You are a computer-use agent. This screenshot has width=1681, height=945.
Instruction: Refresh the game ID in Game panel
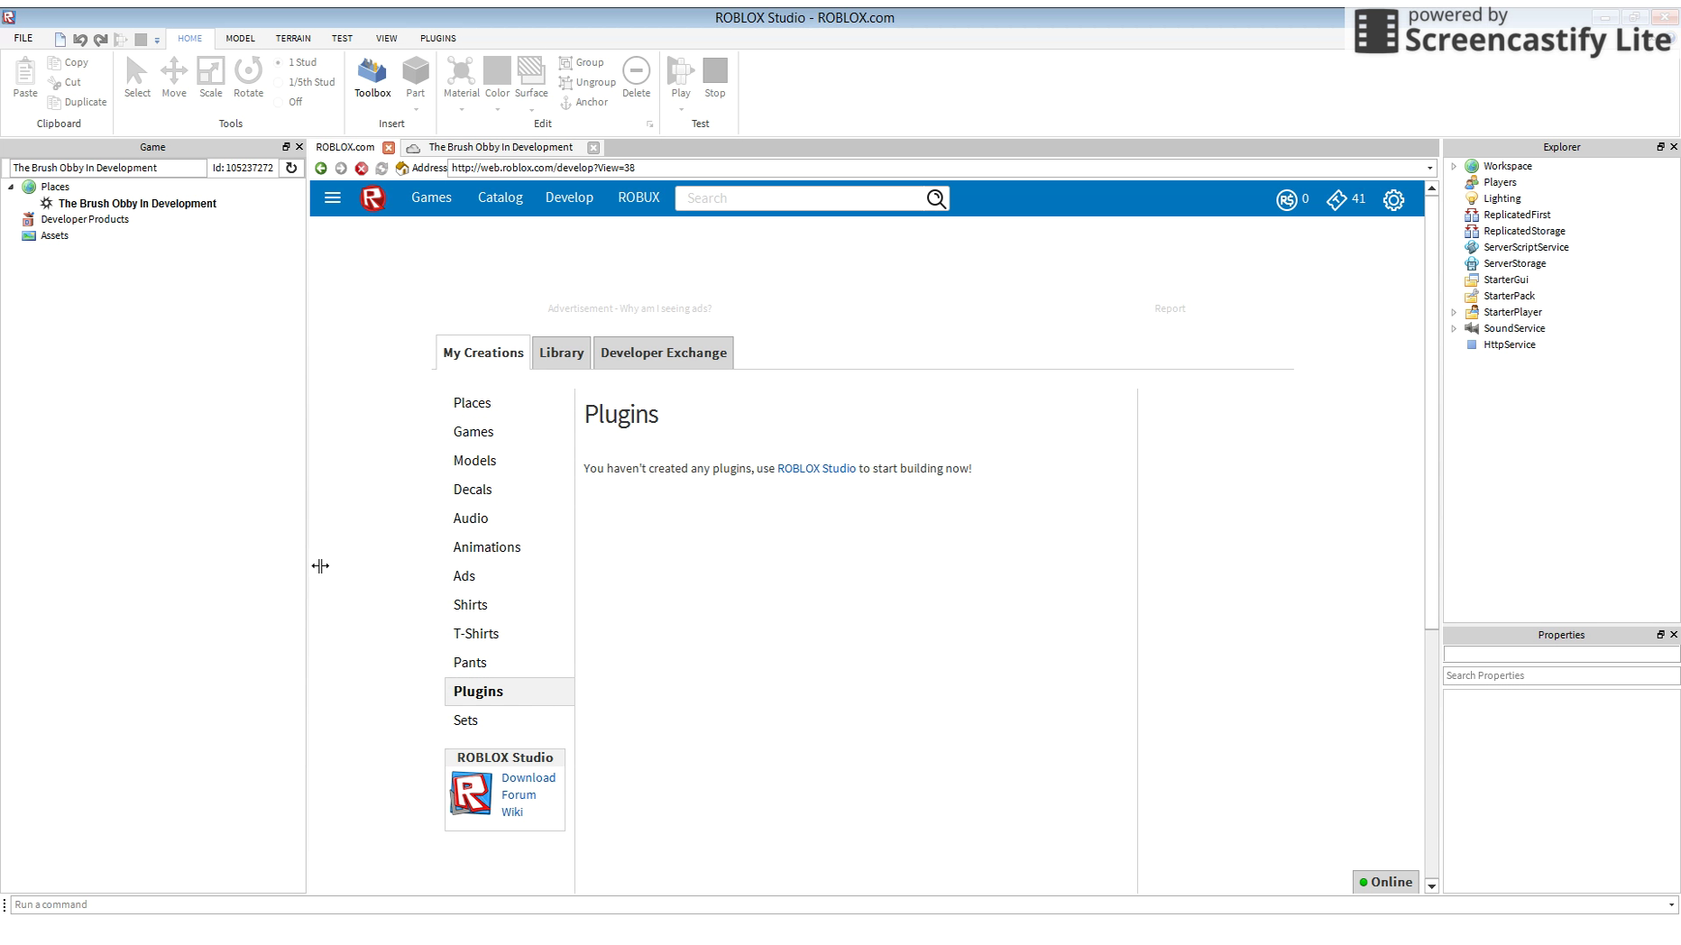pos(291,168)
